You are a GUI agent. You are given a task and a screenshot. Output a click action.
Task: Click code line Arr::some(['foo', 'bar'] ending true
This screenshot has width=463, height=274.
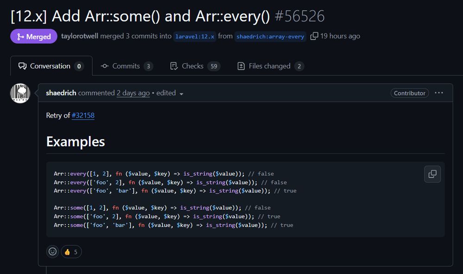point(173,225)
